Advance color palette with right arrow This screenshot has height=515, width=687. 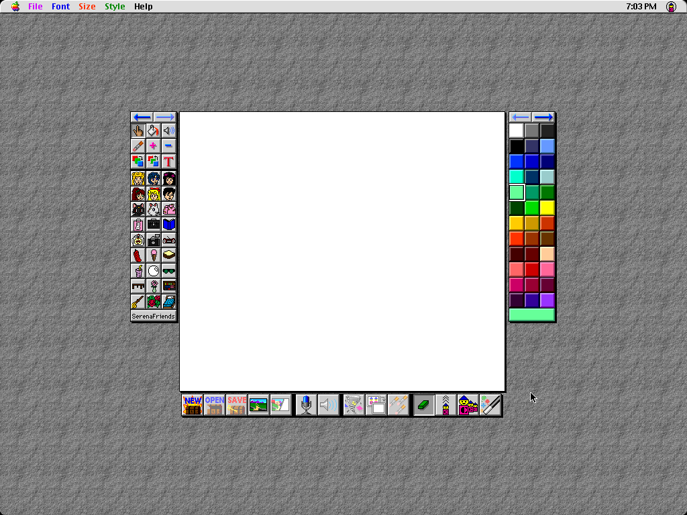(x=543, y=117)
